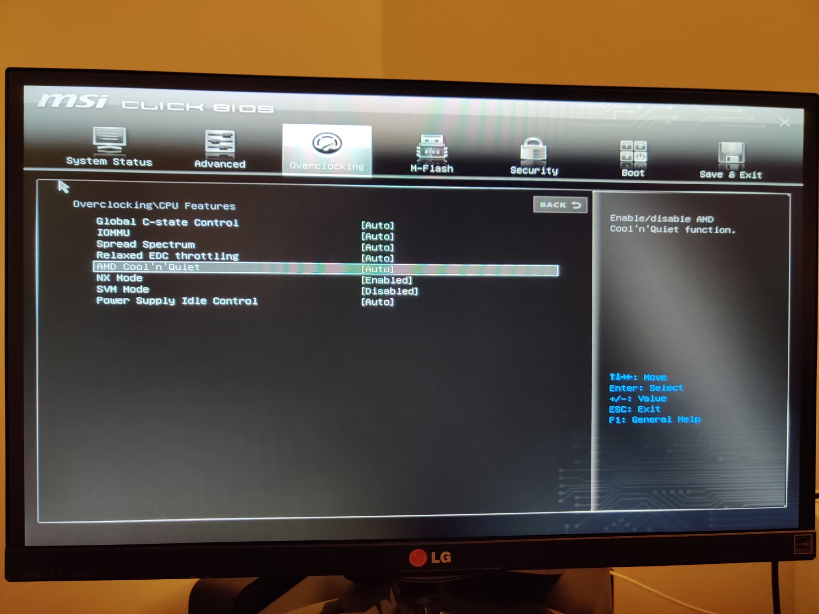
Task: Open the Save & Exit floppy icon
Action: tap(731, 155)
